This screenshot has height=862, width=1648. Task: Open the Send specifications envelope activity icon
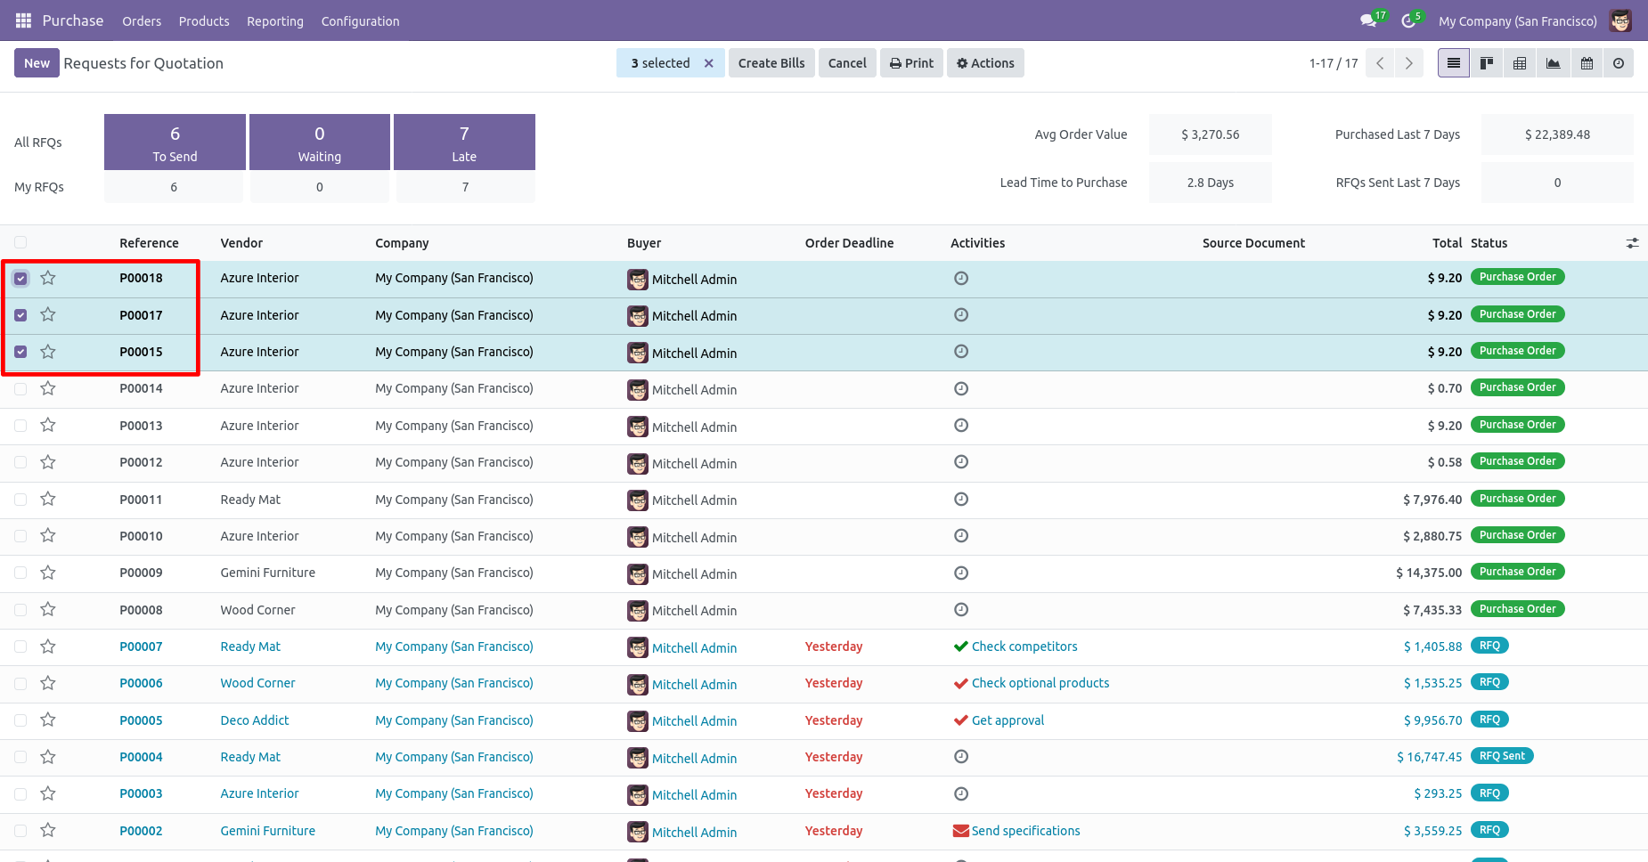pos(961,831)
